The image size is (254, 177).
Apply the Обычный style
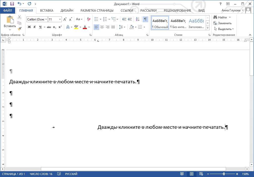160,23
